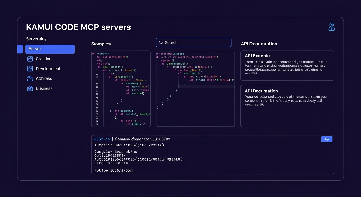Click Comany domongot 300128783 text

143,139
